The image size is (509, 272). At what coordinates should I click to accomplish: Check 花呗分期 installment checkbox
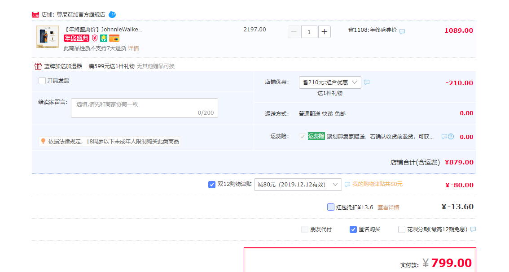click(x=402, y=229)
